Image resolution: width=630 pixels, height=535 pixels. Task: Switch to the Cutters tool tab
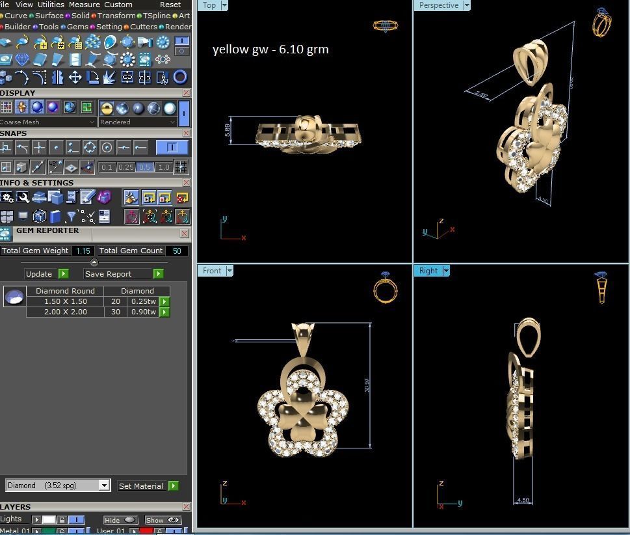coord(140,27)
